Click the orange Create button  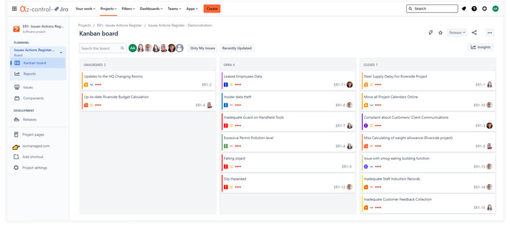point(211,9)
